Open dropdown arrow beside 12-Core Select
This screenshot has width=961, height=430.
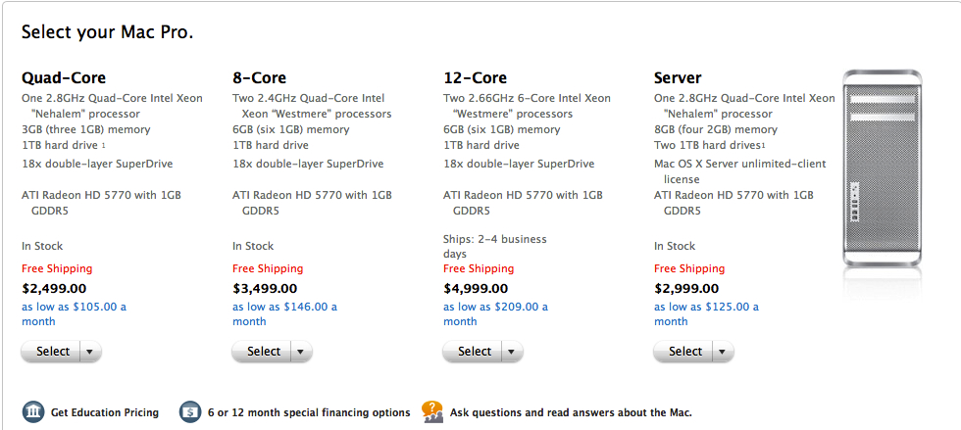511,352
